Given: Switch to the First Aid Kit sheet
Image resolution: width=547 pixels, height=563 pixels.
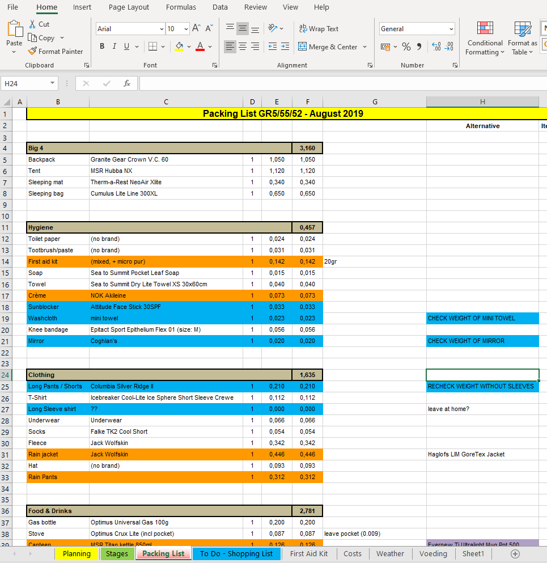Looking at the screenshot, I should click(x=308, y=553).
